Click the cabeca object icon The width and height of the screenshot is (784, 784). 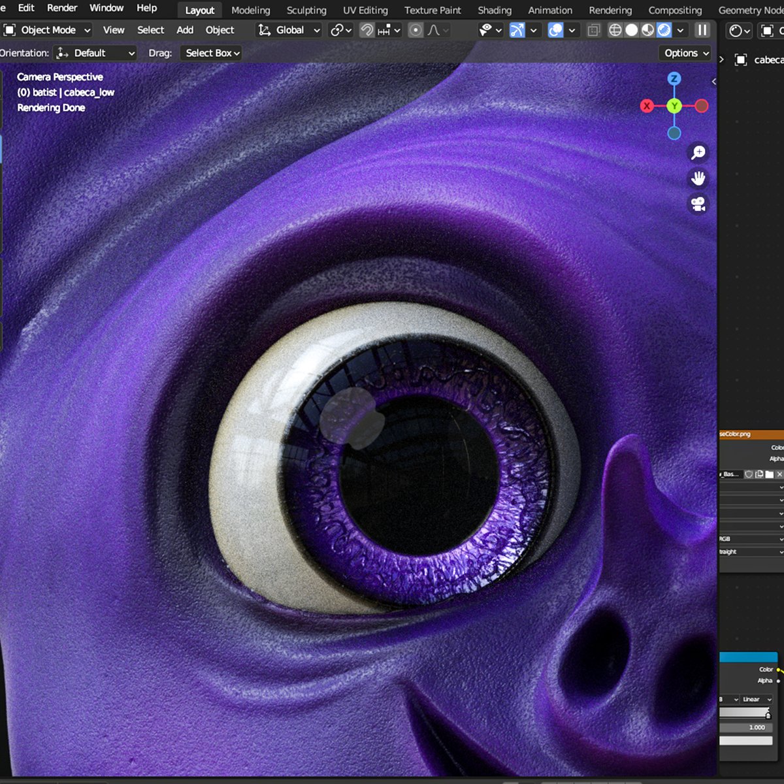click(x=741, y=59)
